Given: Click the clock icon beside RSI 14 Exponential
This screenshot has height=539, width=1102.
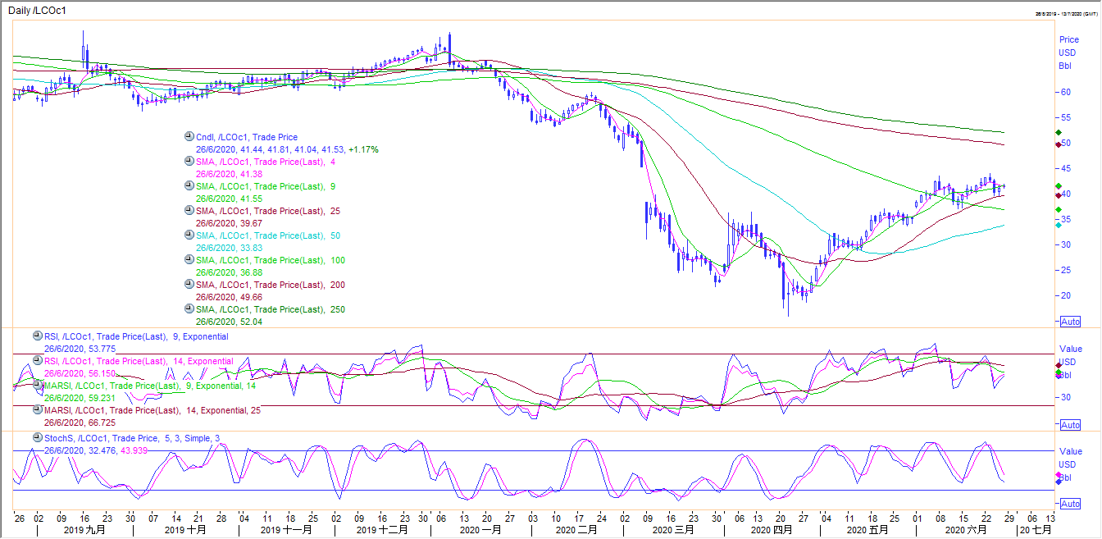Looking at the screenshot, I should coord(37,360).
